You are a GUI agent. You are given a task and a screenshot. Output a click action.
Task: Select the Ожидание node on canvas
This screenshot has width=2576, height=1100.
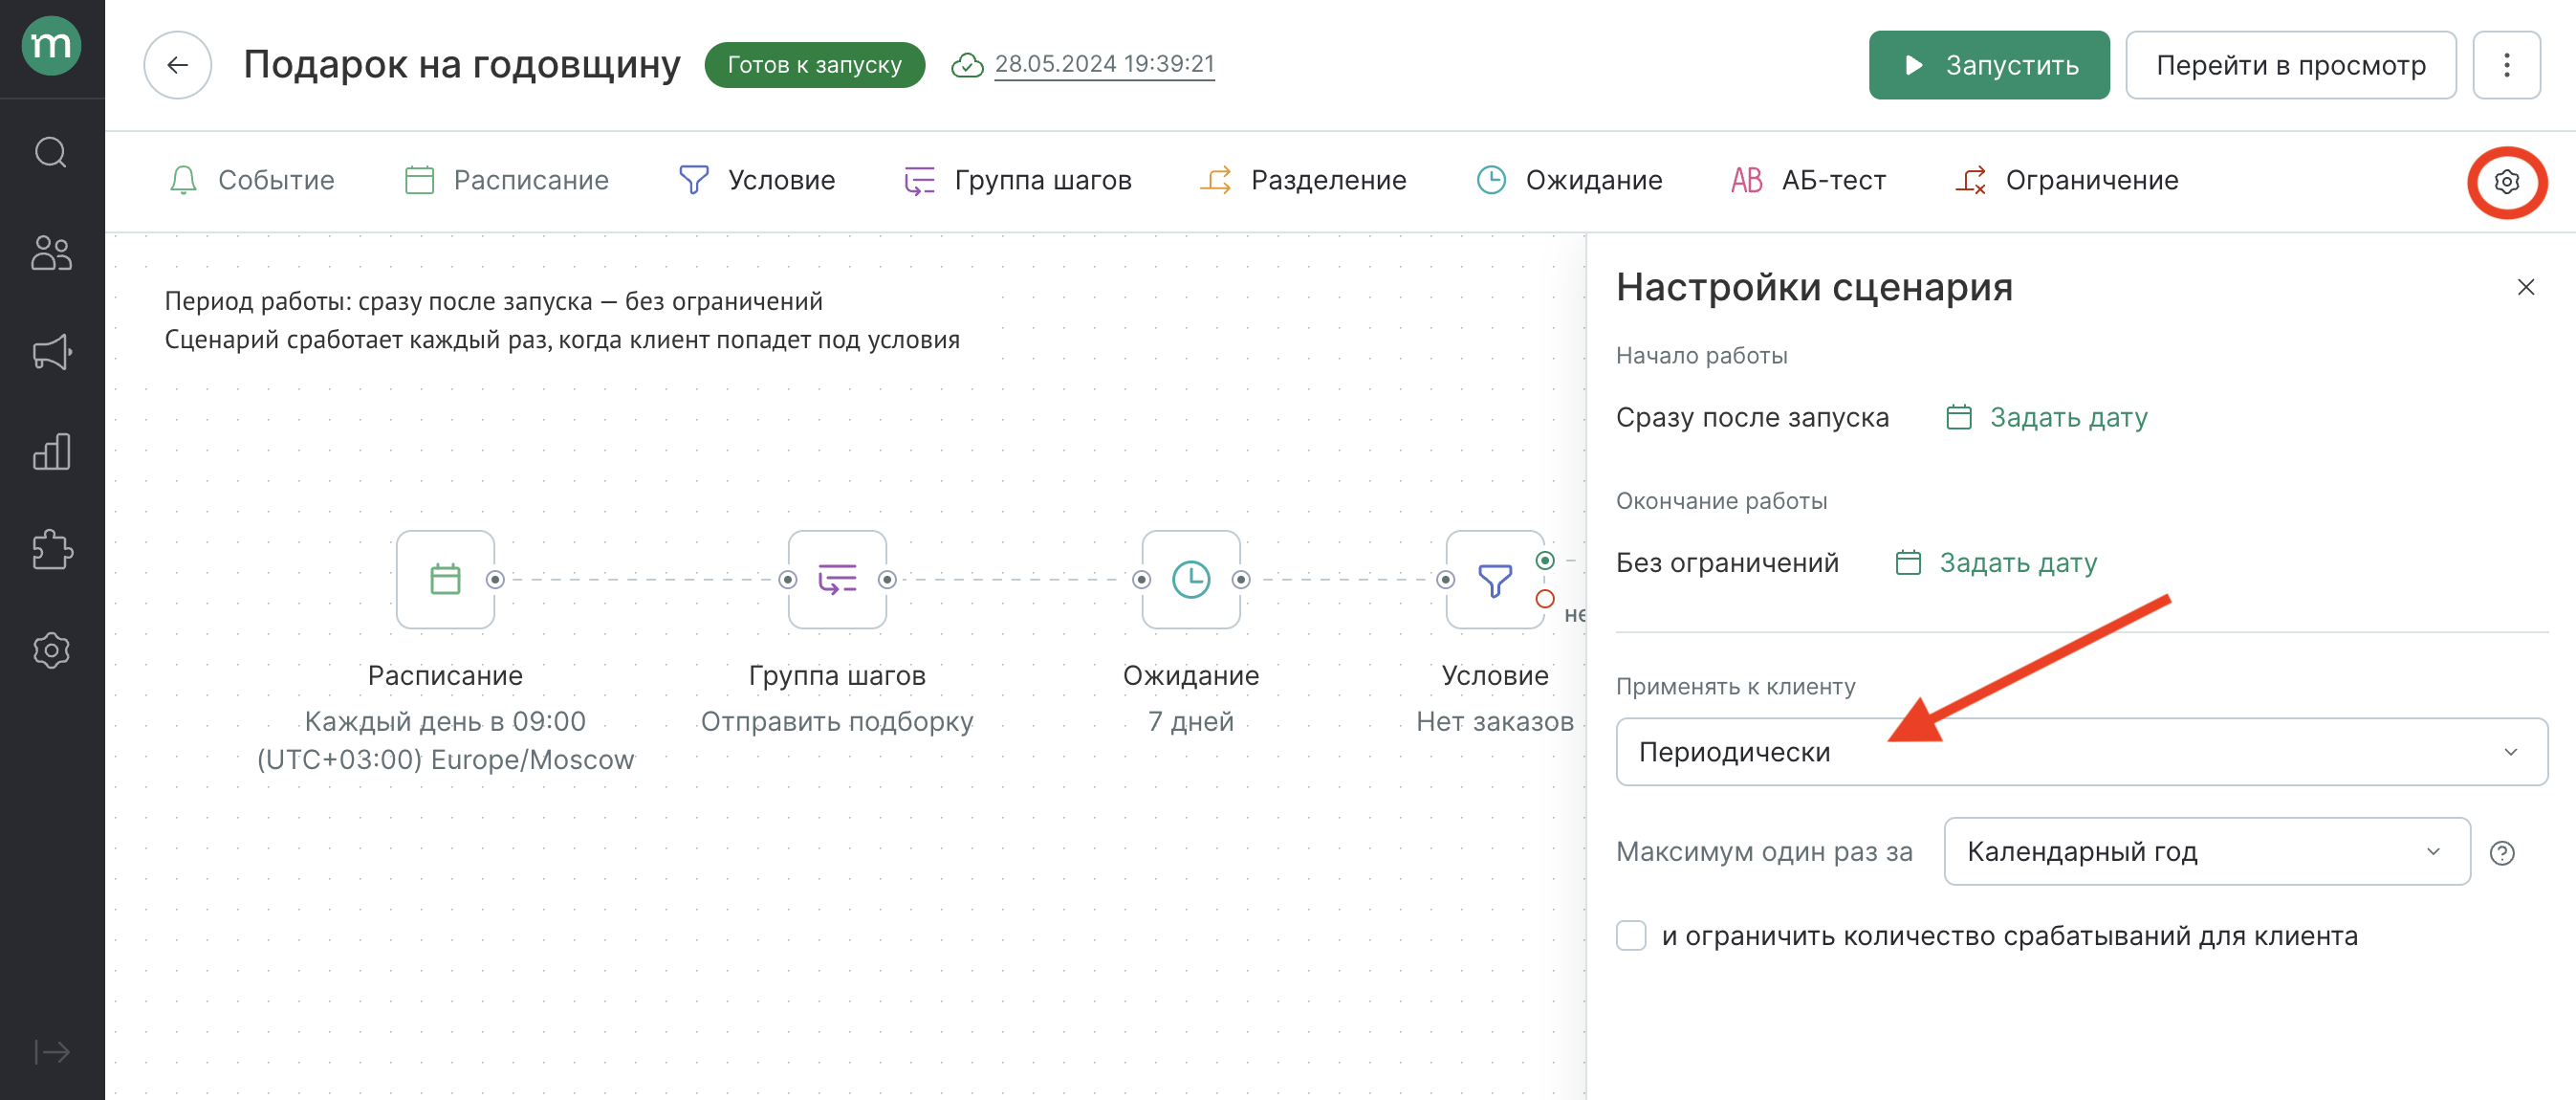tap(1191, 580)
